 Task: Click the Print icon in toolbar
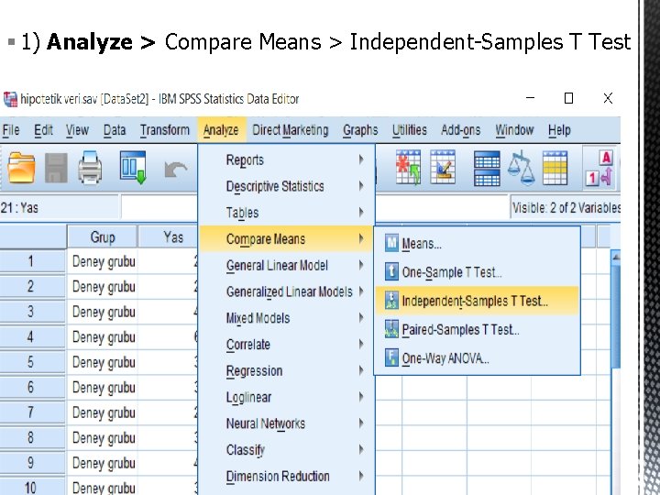(90, 168)
